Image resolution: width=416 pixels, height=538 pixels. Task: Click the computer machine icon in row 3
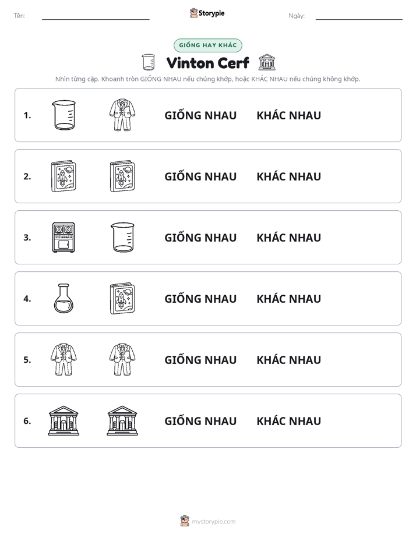(64, 237)
